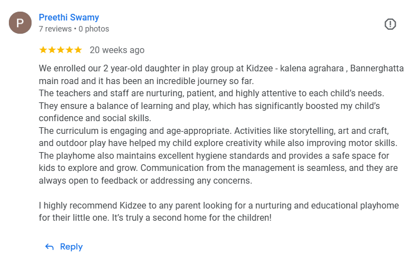Click the sentence "It's truly a second home"
Viewport: 420px width, 255px height.
(192, 217)
